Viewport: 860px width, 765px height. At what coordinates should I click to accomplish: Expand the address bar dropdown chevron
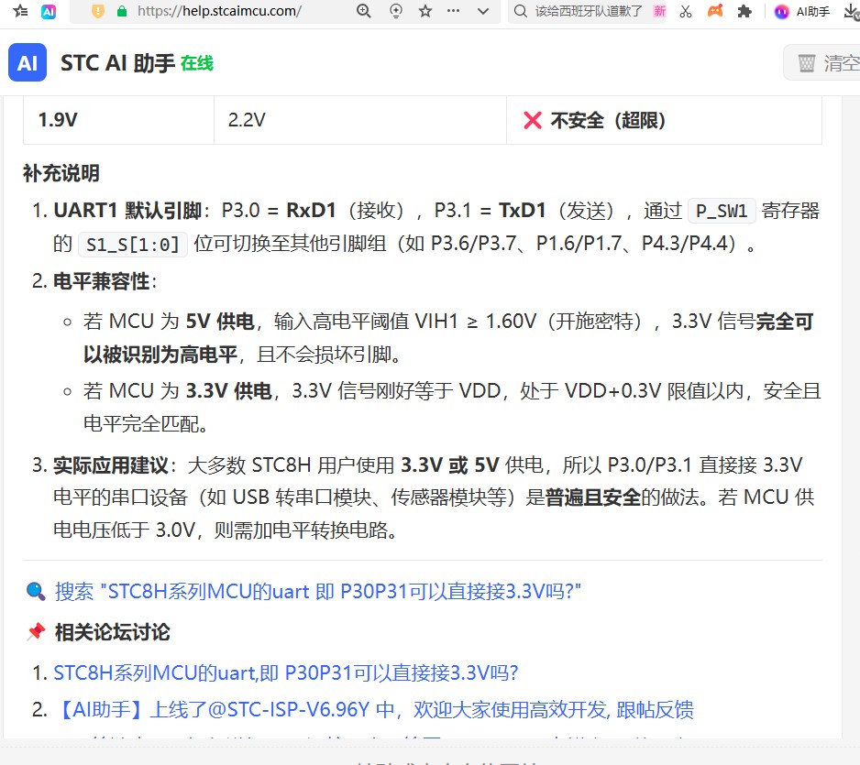(x=483, y=11)
